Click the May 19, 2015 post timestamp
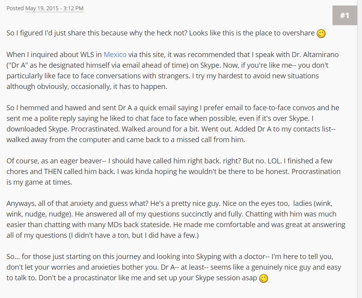The height and width of the screenshot is (298, 362). (54, 8)
